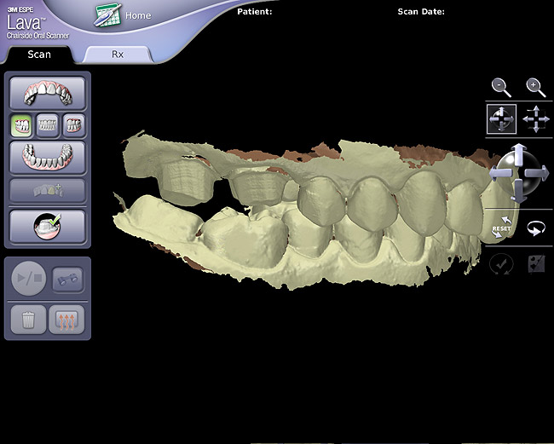
Task: Click the upper arch scan button
Action: click(47, 92)
